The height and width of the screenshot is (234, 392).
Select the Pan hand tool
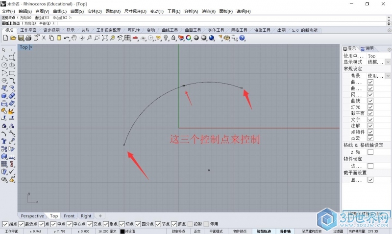point(74,38)
